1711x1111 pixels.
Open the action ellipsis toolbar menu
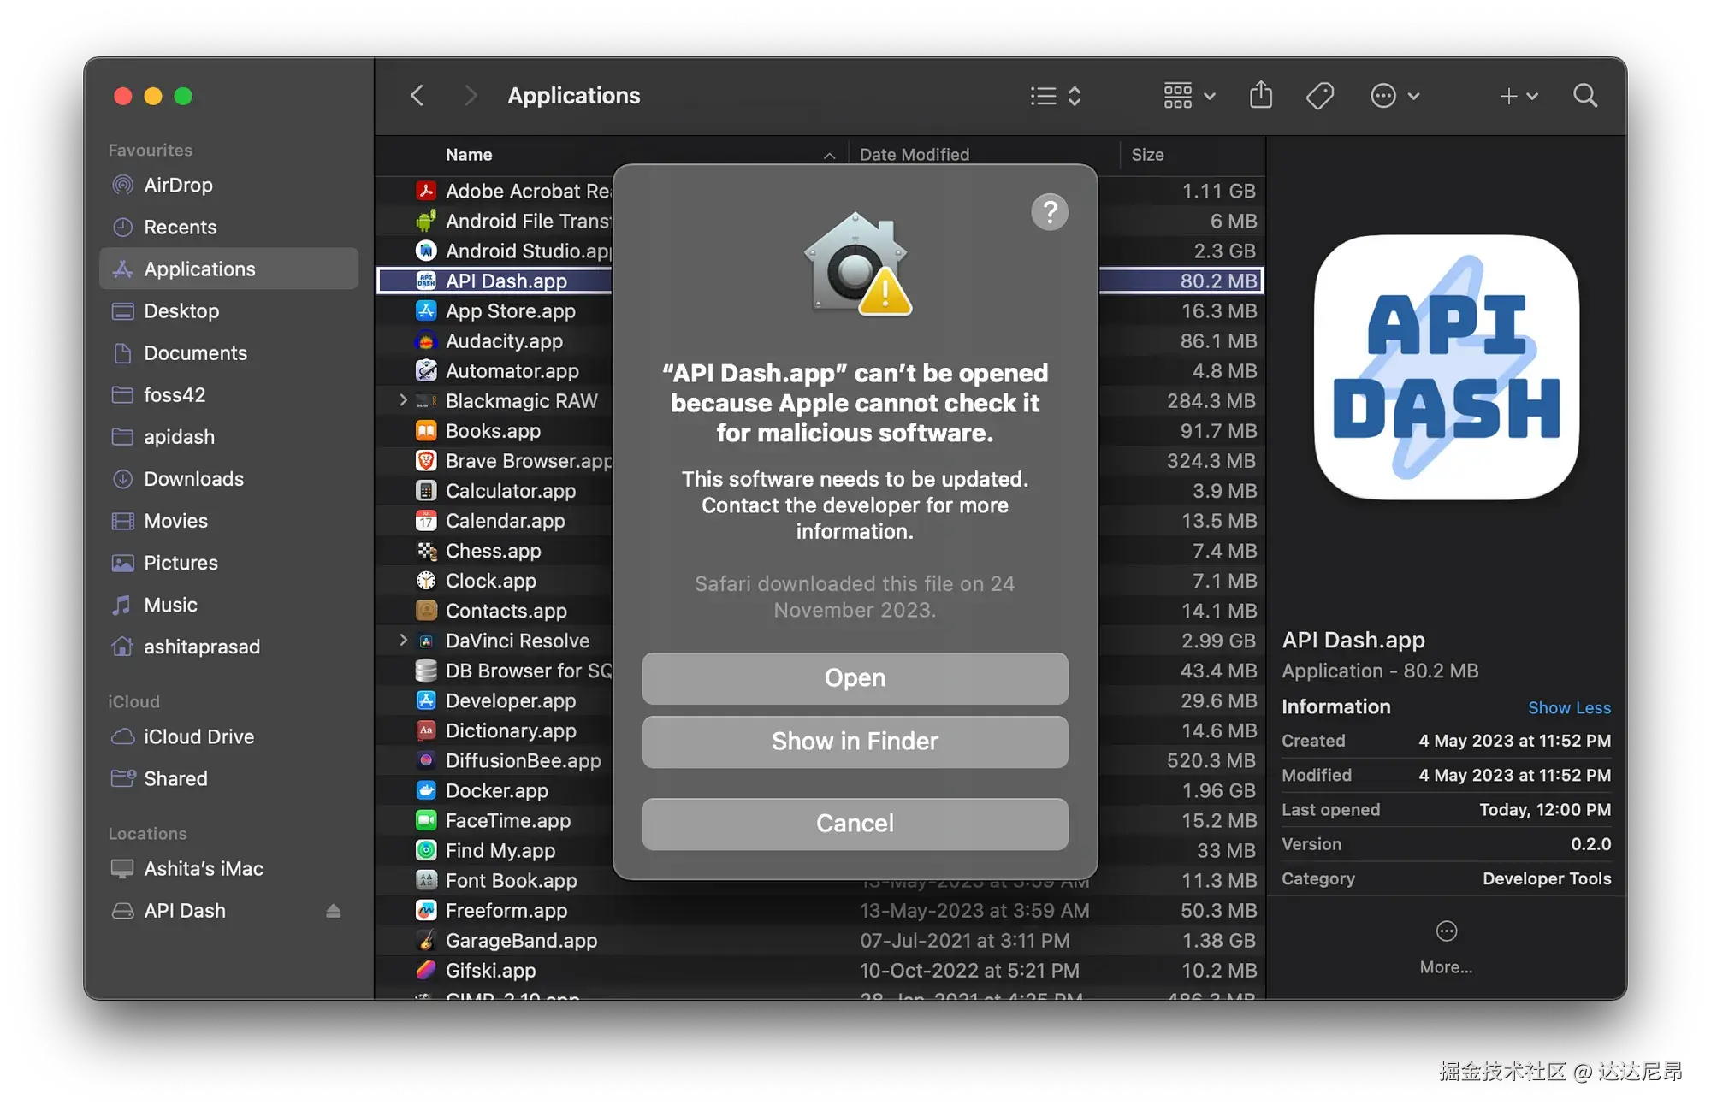1394,95
